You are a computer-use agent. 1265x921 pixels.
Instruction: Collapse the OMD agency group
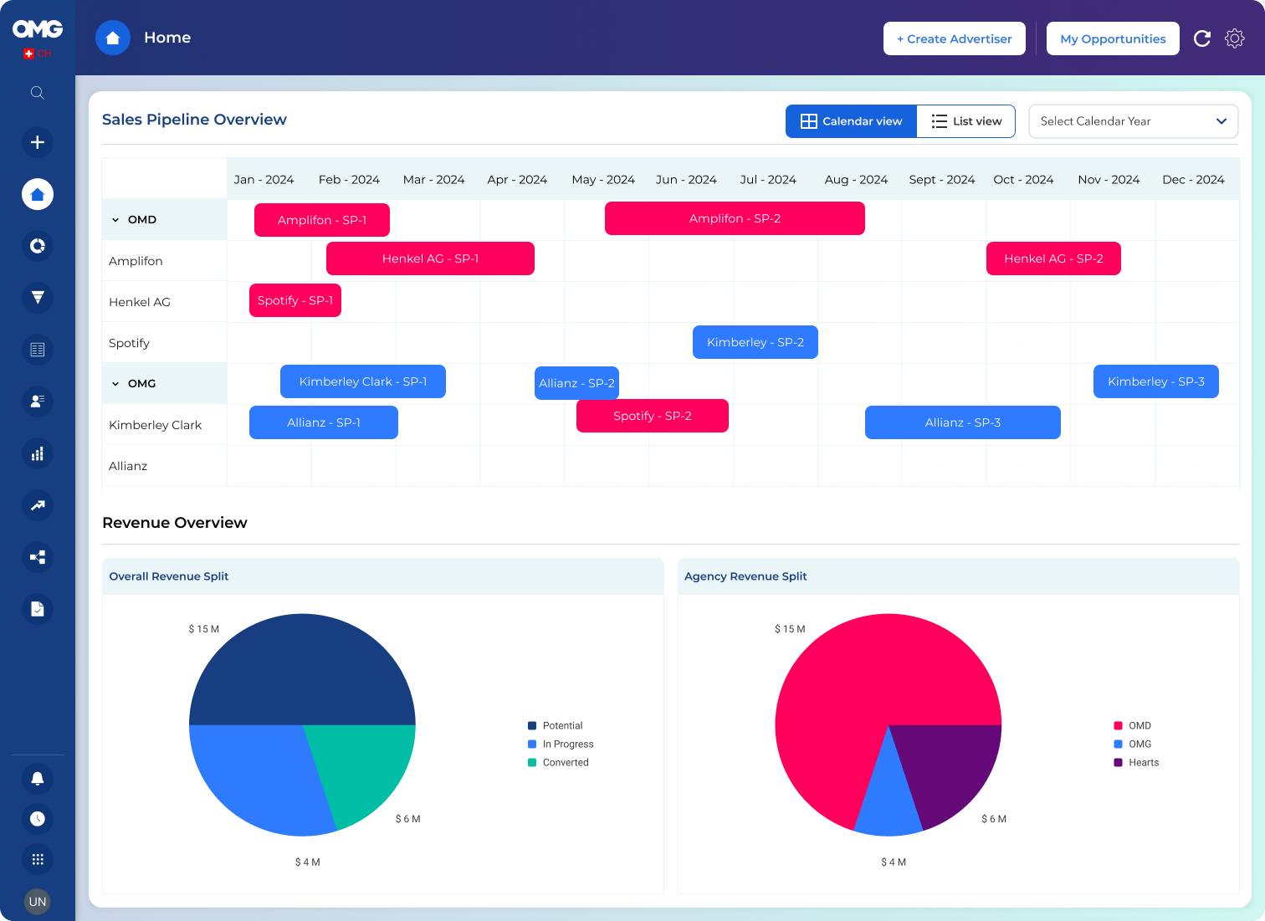115,220
